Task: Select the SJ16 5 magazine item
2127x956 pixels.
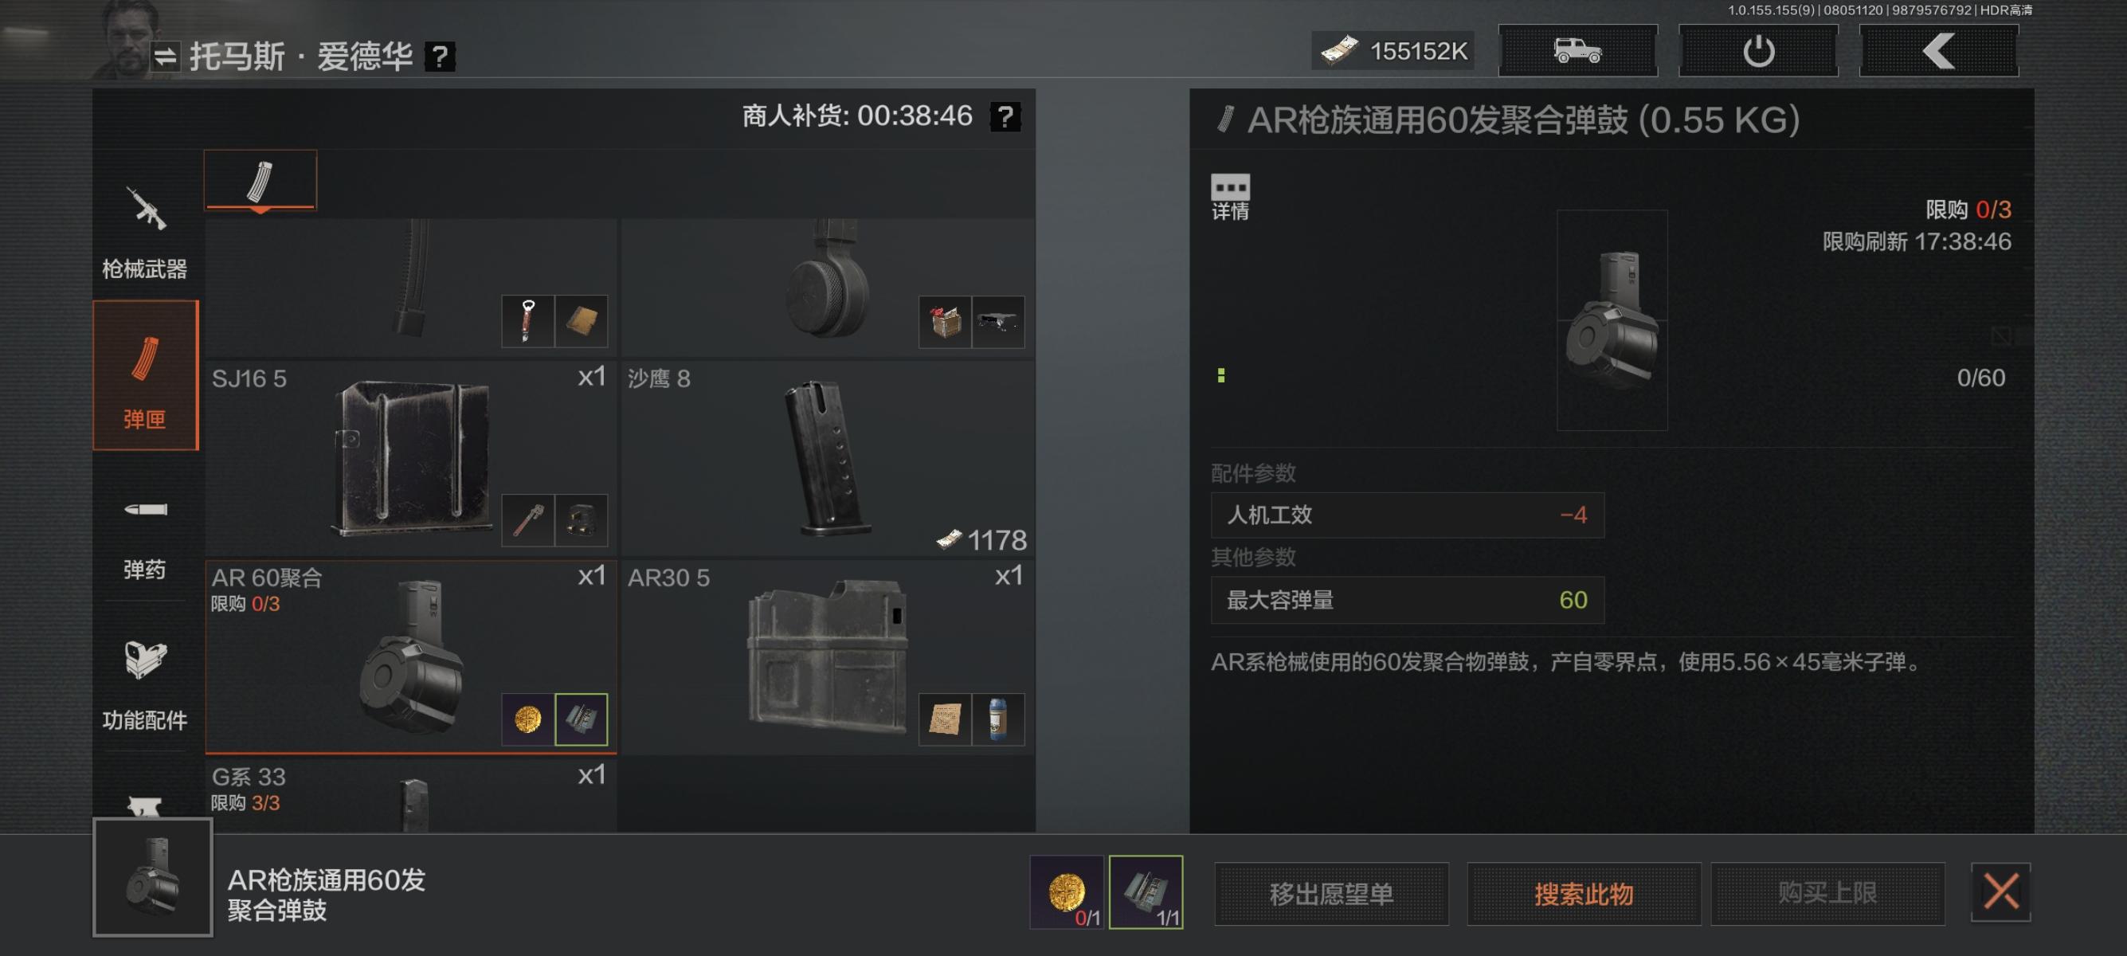Action: (x=410, y=458)
